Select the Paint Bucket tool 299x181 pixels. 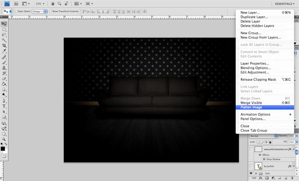click(4, 84)
